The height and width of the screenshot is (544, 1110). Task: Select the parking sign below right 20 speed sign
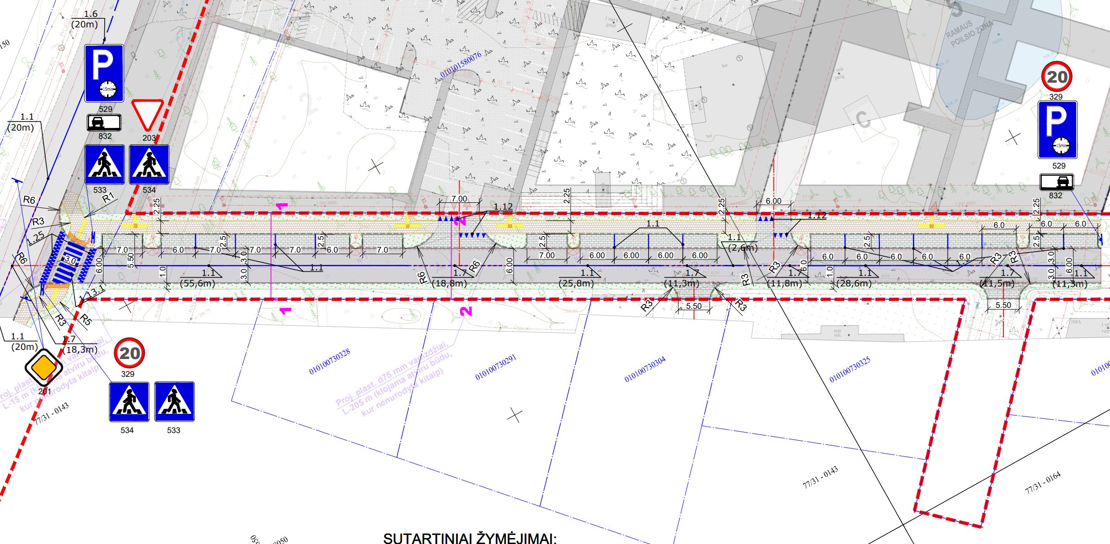1057,130
